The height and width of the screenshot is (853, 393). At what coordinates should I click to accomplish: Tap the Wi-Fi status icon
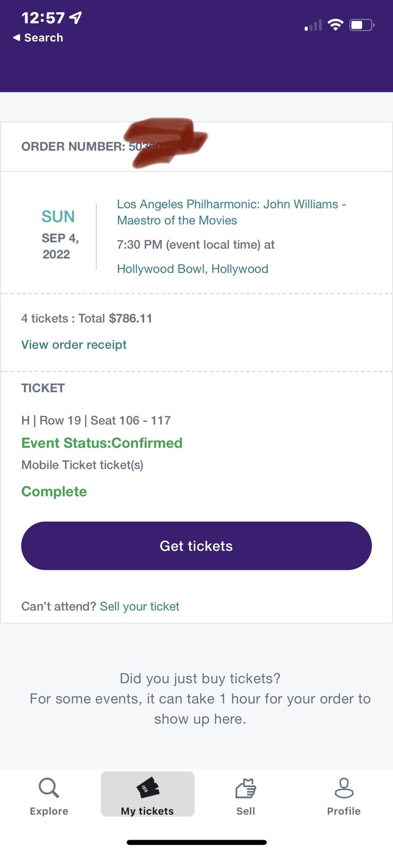(x=335, y=25)
